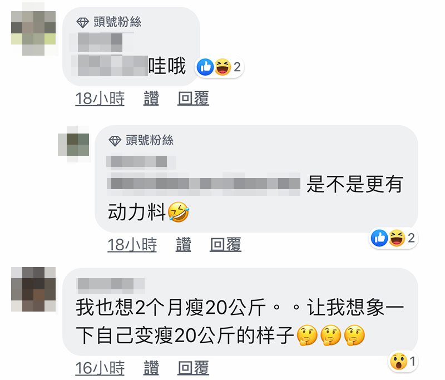The height and width of the screenshot is (380, 445).
Task: Open the 16小時 timestamp of last comment
Action: 100,368
